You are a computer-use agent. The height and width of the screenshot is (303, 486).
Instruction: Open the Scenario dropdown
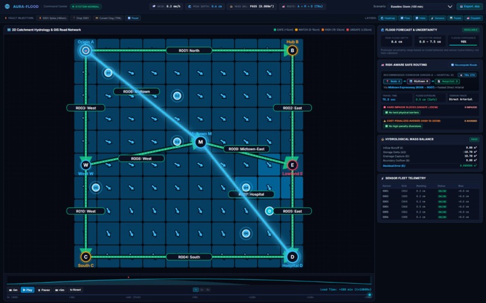(422, 7)
